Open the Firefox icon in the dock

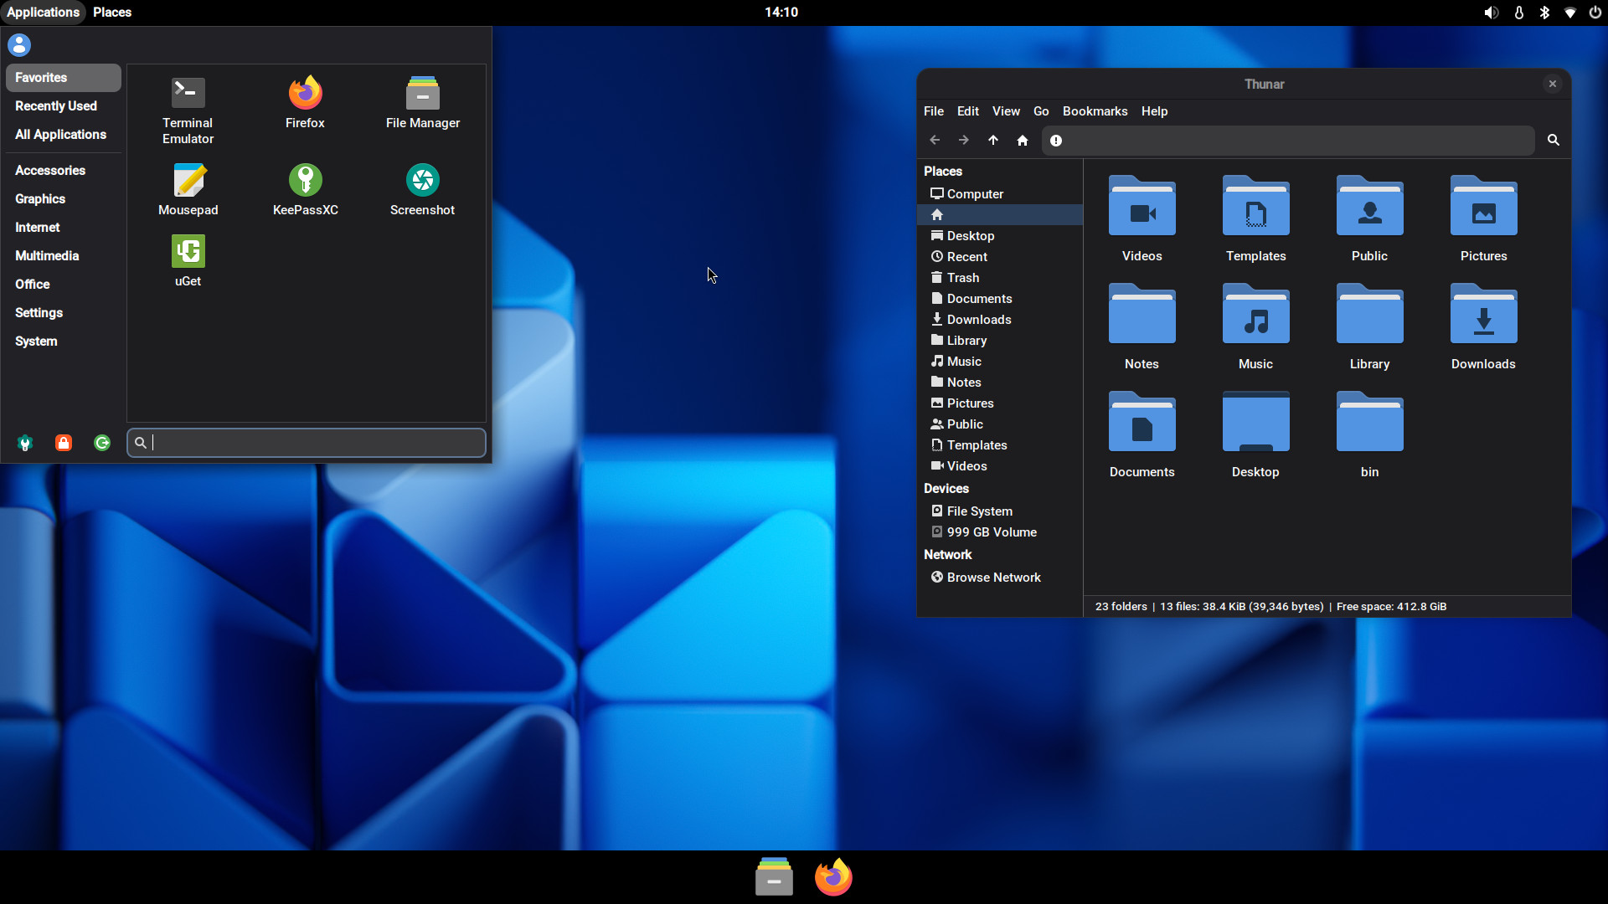point(832,877)
